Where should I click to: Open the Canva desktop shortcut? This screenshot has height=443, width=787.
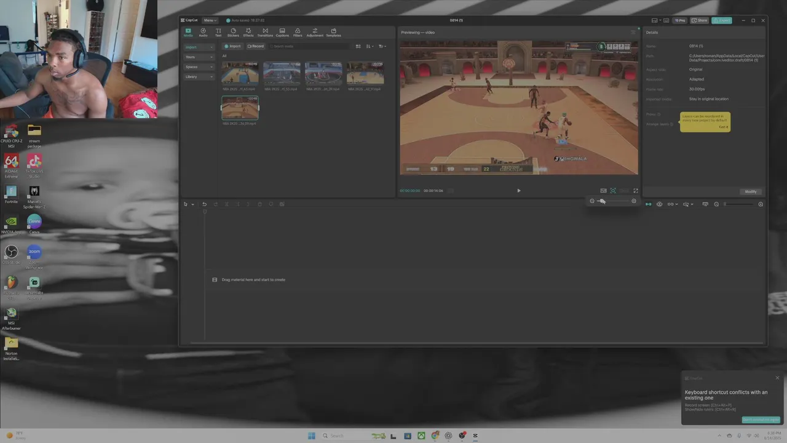[34, 224]
